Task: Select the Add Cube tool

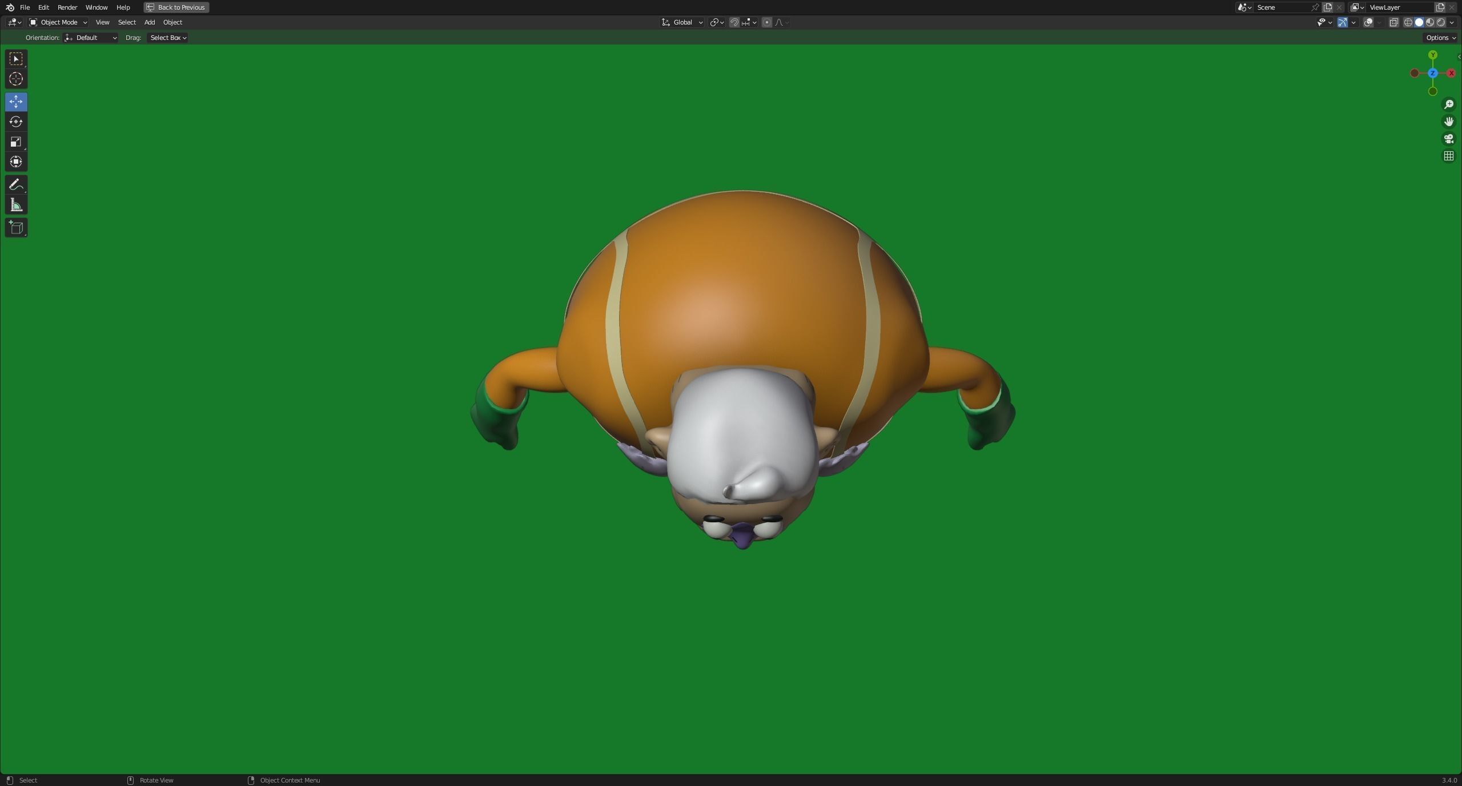Action: [16, 228]
